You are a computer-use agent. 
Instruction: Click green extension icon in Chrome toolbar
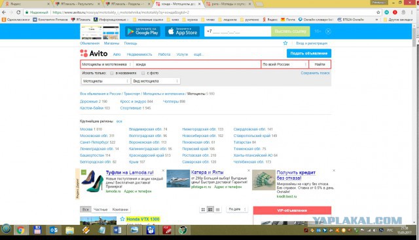tap(387, 12)
